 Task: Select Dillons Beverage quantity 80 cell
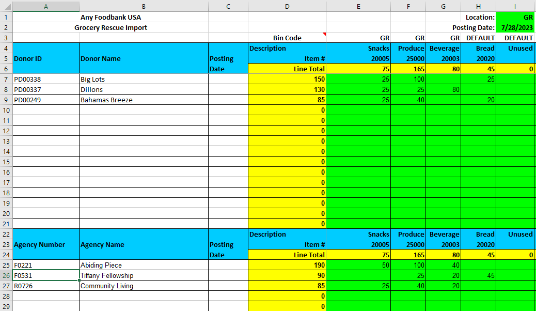pos(443,89)
